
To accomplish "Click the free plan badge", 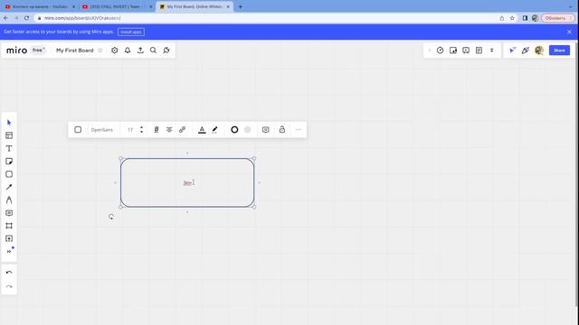I will pyautogui.click(x=38, y=51).
